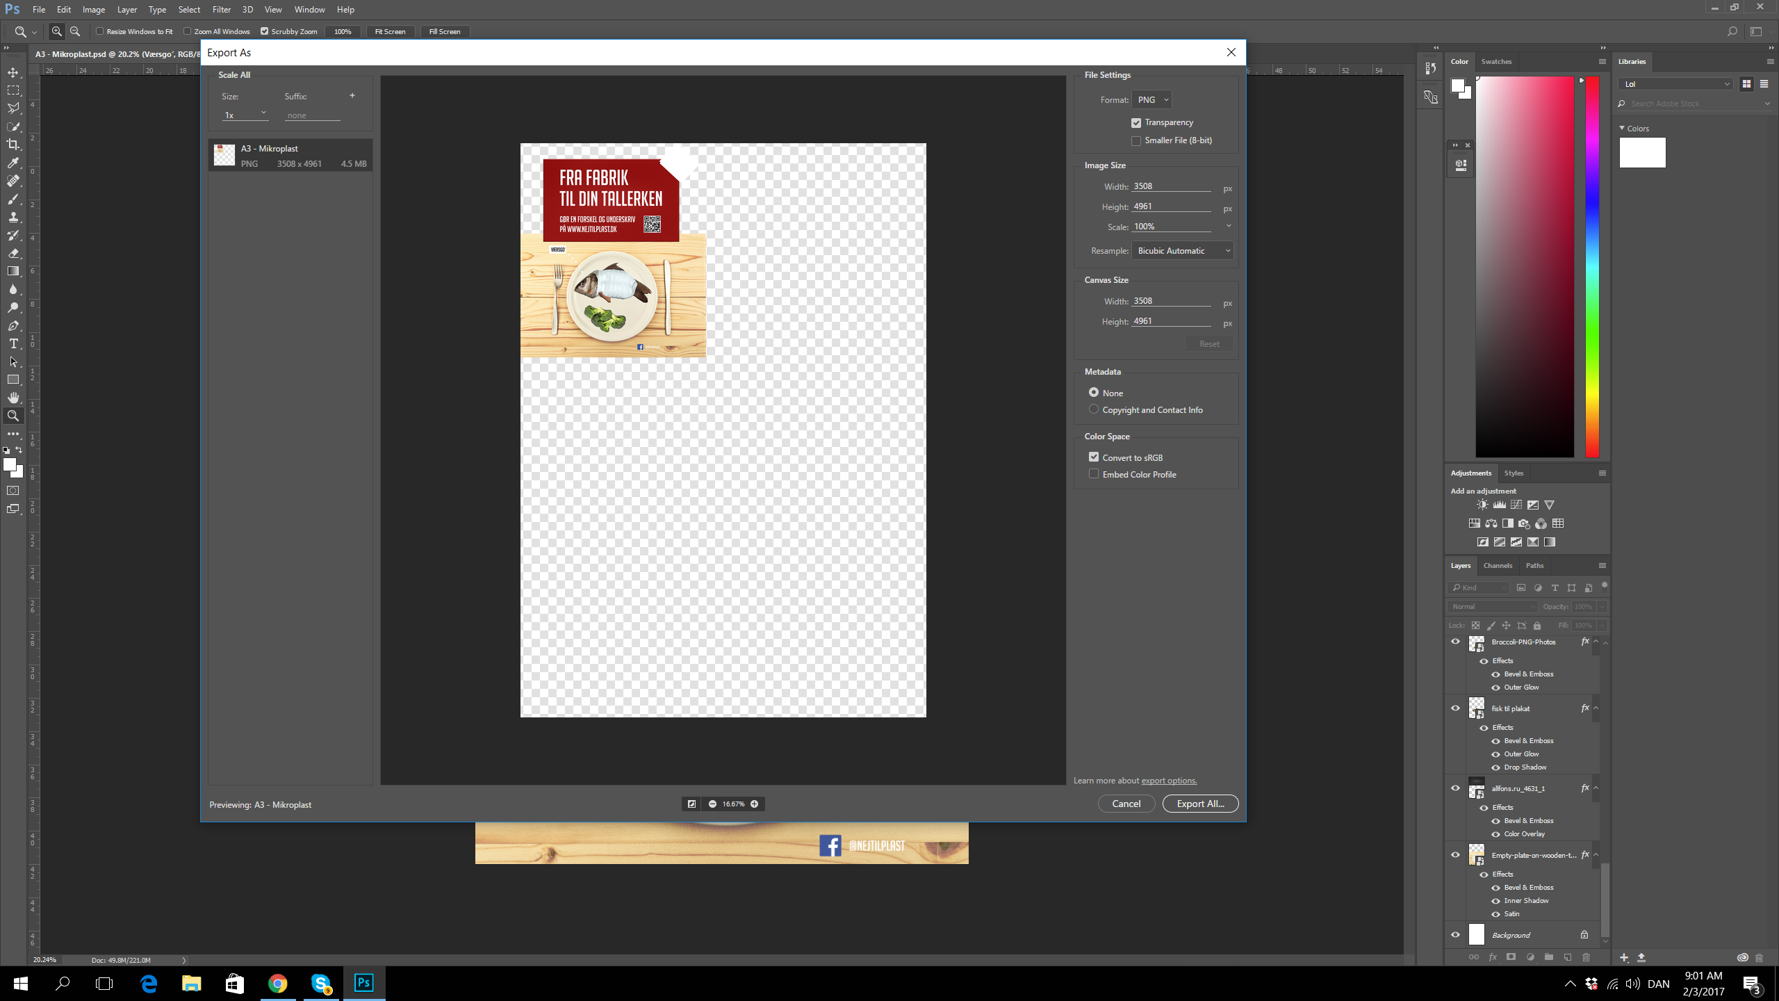Select the Hand tool
Viewport: 1779px width, 1001px height.
pyautogui.click(x=13, y=398)
